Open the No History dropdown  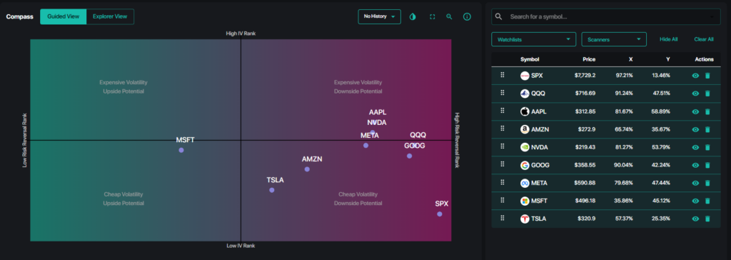(380, 17)
